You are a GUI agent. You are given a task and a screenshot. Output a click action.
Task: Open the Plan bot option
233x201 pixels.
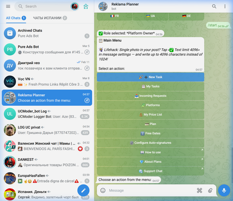click(151, 124)
